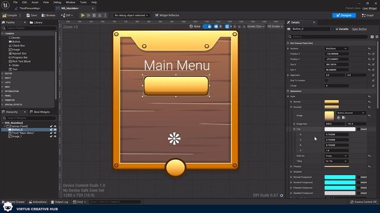Open the debug object selector dropdown
Screen dimensions: 380x213
click(131, 15)
